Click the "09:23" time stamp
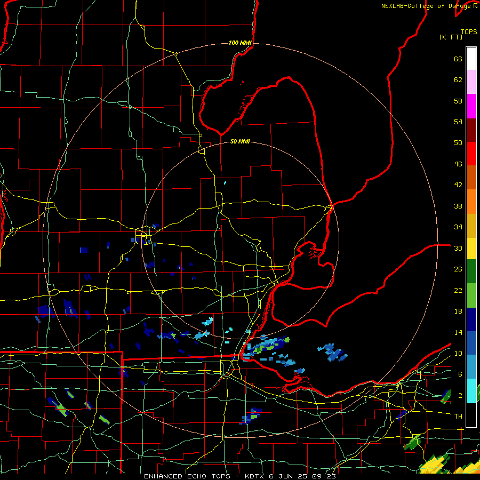480x480 pixels. [324, 476]
